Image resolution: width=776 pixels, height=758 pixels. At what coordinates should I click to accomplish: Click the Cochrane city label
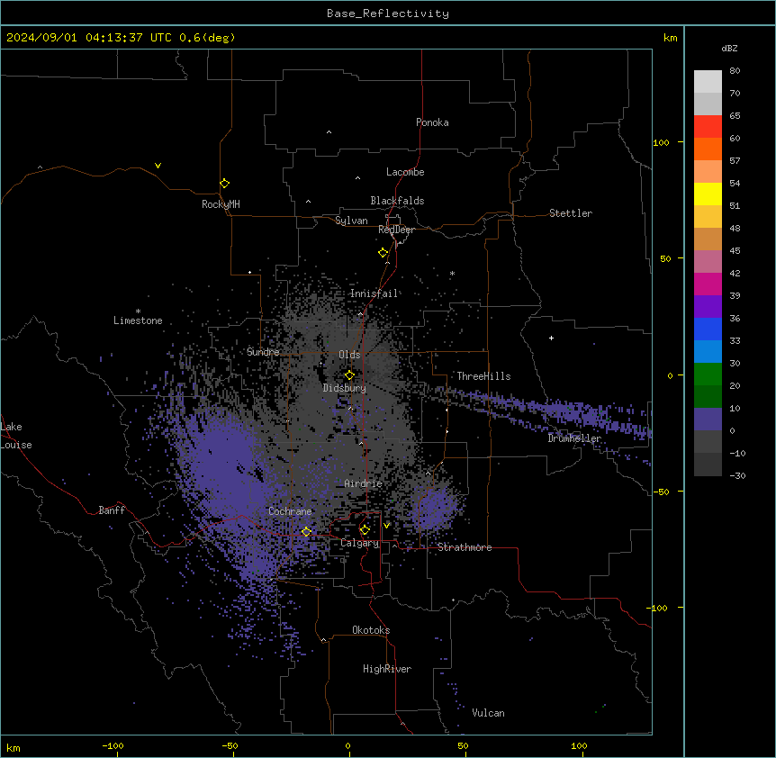click(290, 511)
